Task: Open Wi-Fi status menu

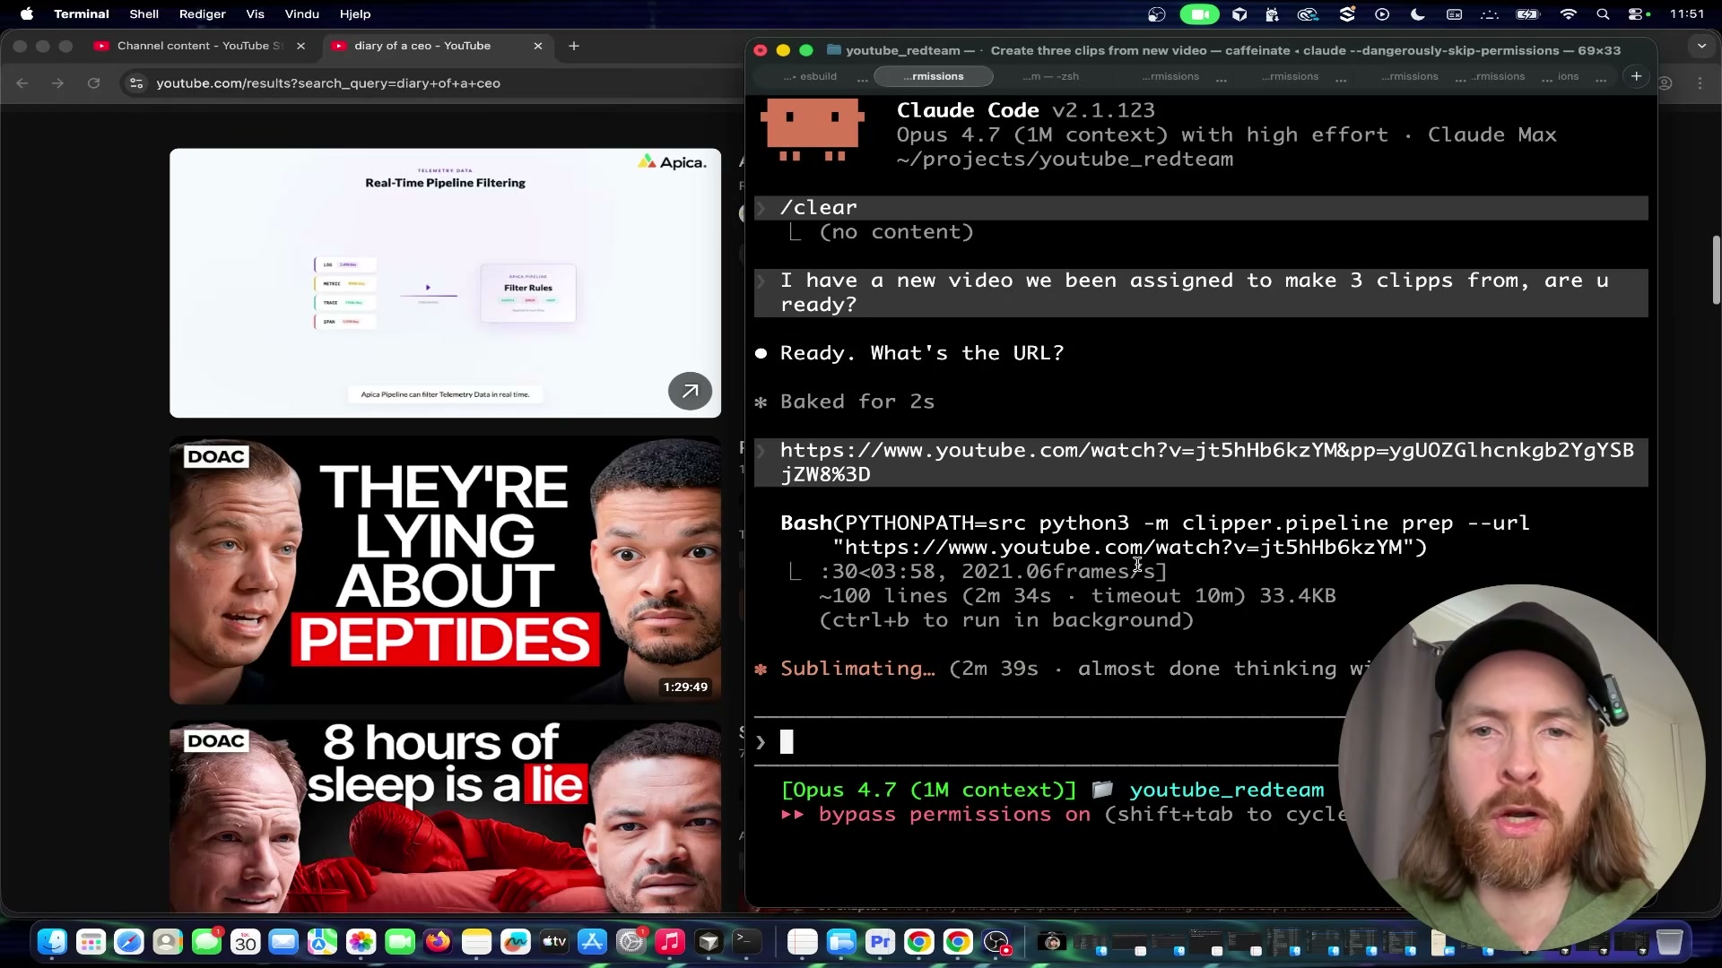Action: 1569,14
